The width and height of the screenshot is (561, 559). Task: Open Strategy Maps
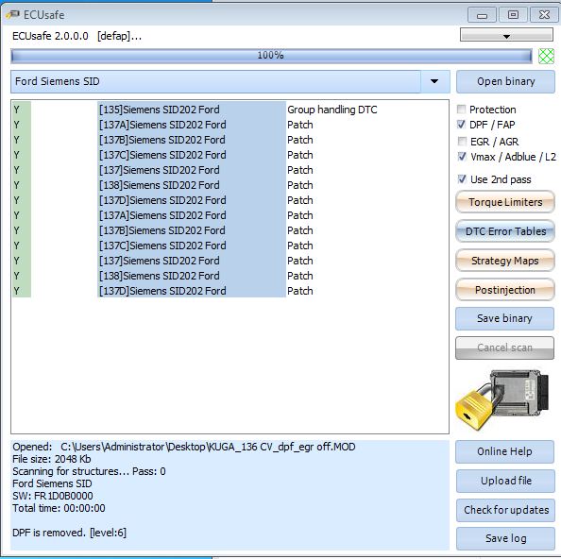[505, 261]
